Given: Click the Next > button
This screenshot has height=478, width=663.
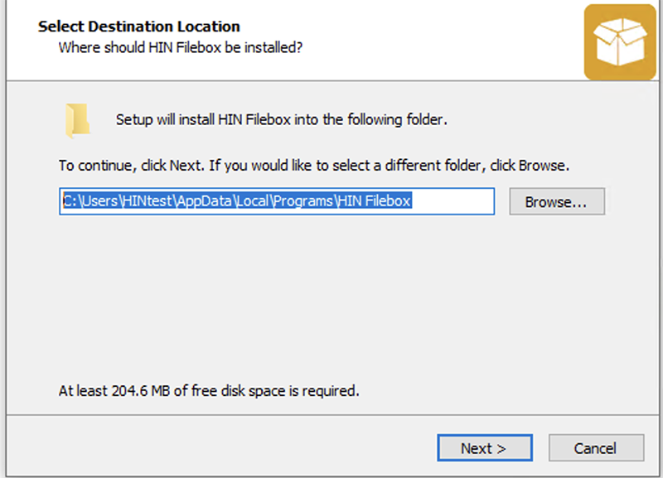Looking at the screenshot, I should pyautogui.click(x=485, y=448).
